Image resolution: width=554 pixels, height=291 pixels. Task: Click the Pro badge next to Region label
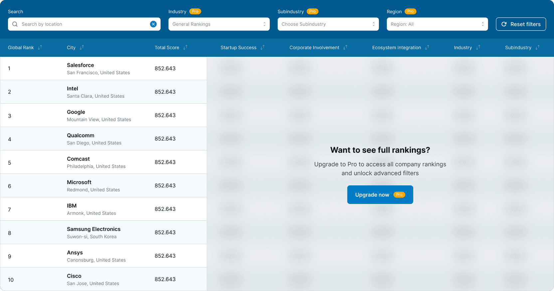(411, 11)
